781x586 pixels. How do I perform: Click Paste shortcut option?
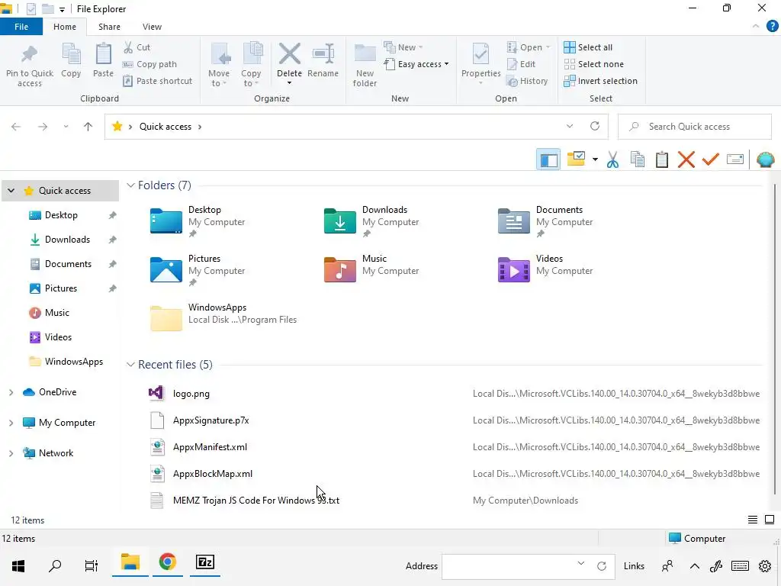point(157,81)
